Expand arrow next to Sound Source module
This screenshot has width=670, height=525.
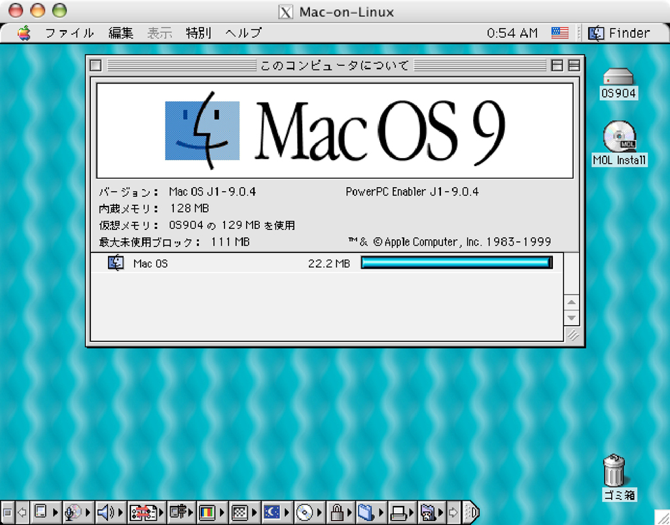coord(88,512)
